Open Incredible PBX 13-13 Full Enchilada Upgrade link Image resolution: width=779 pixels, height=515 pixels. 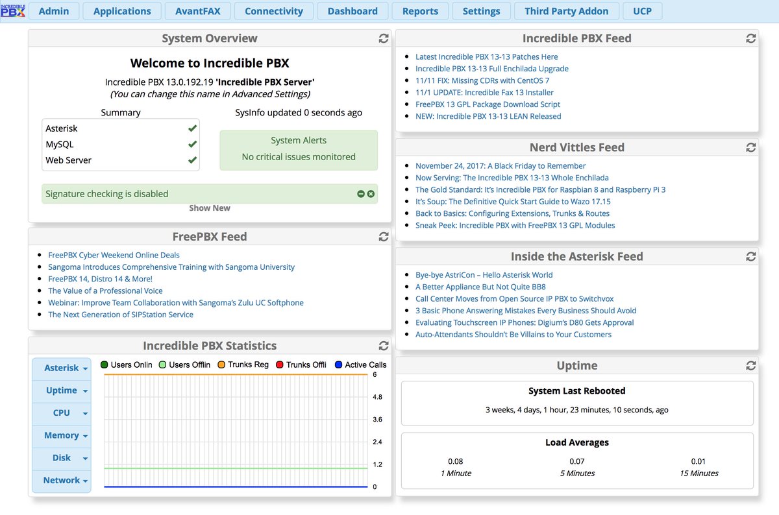click(x=492, y=69)
